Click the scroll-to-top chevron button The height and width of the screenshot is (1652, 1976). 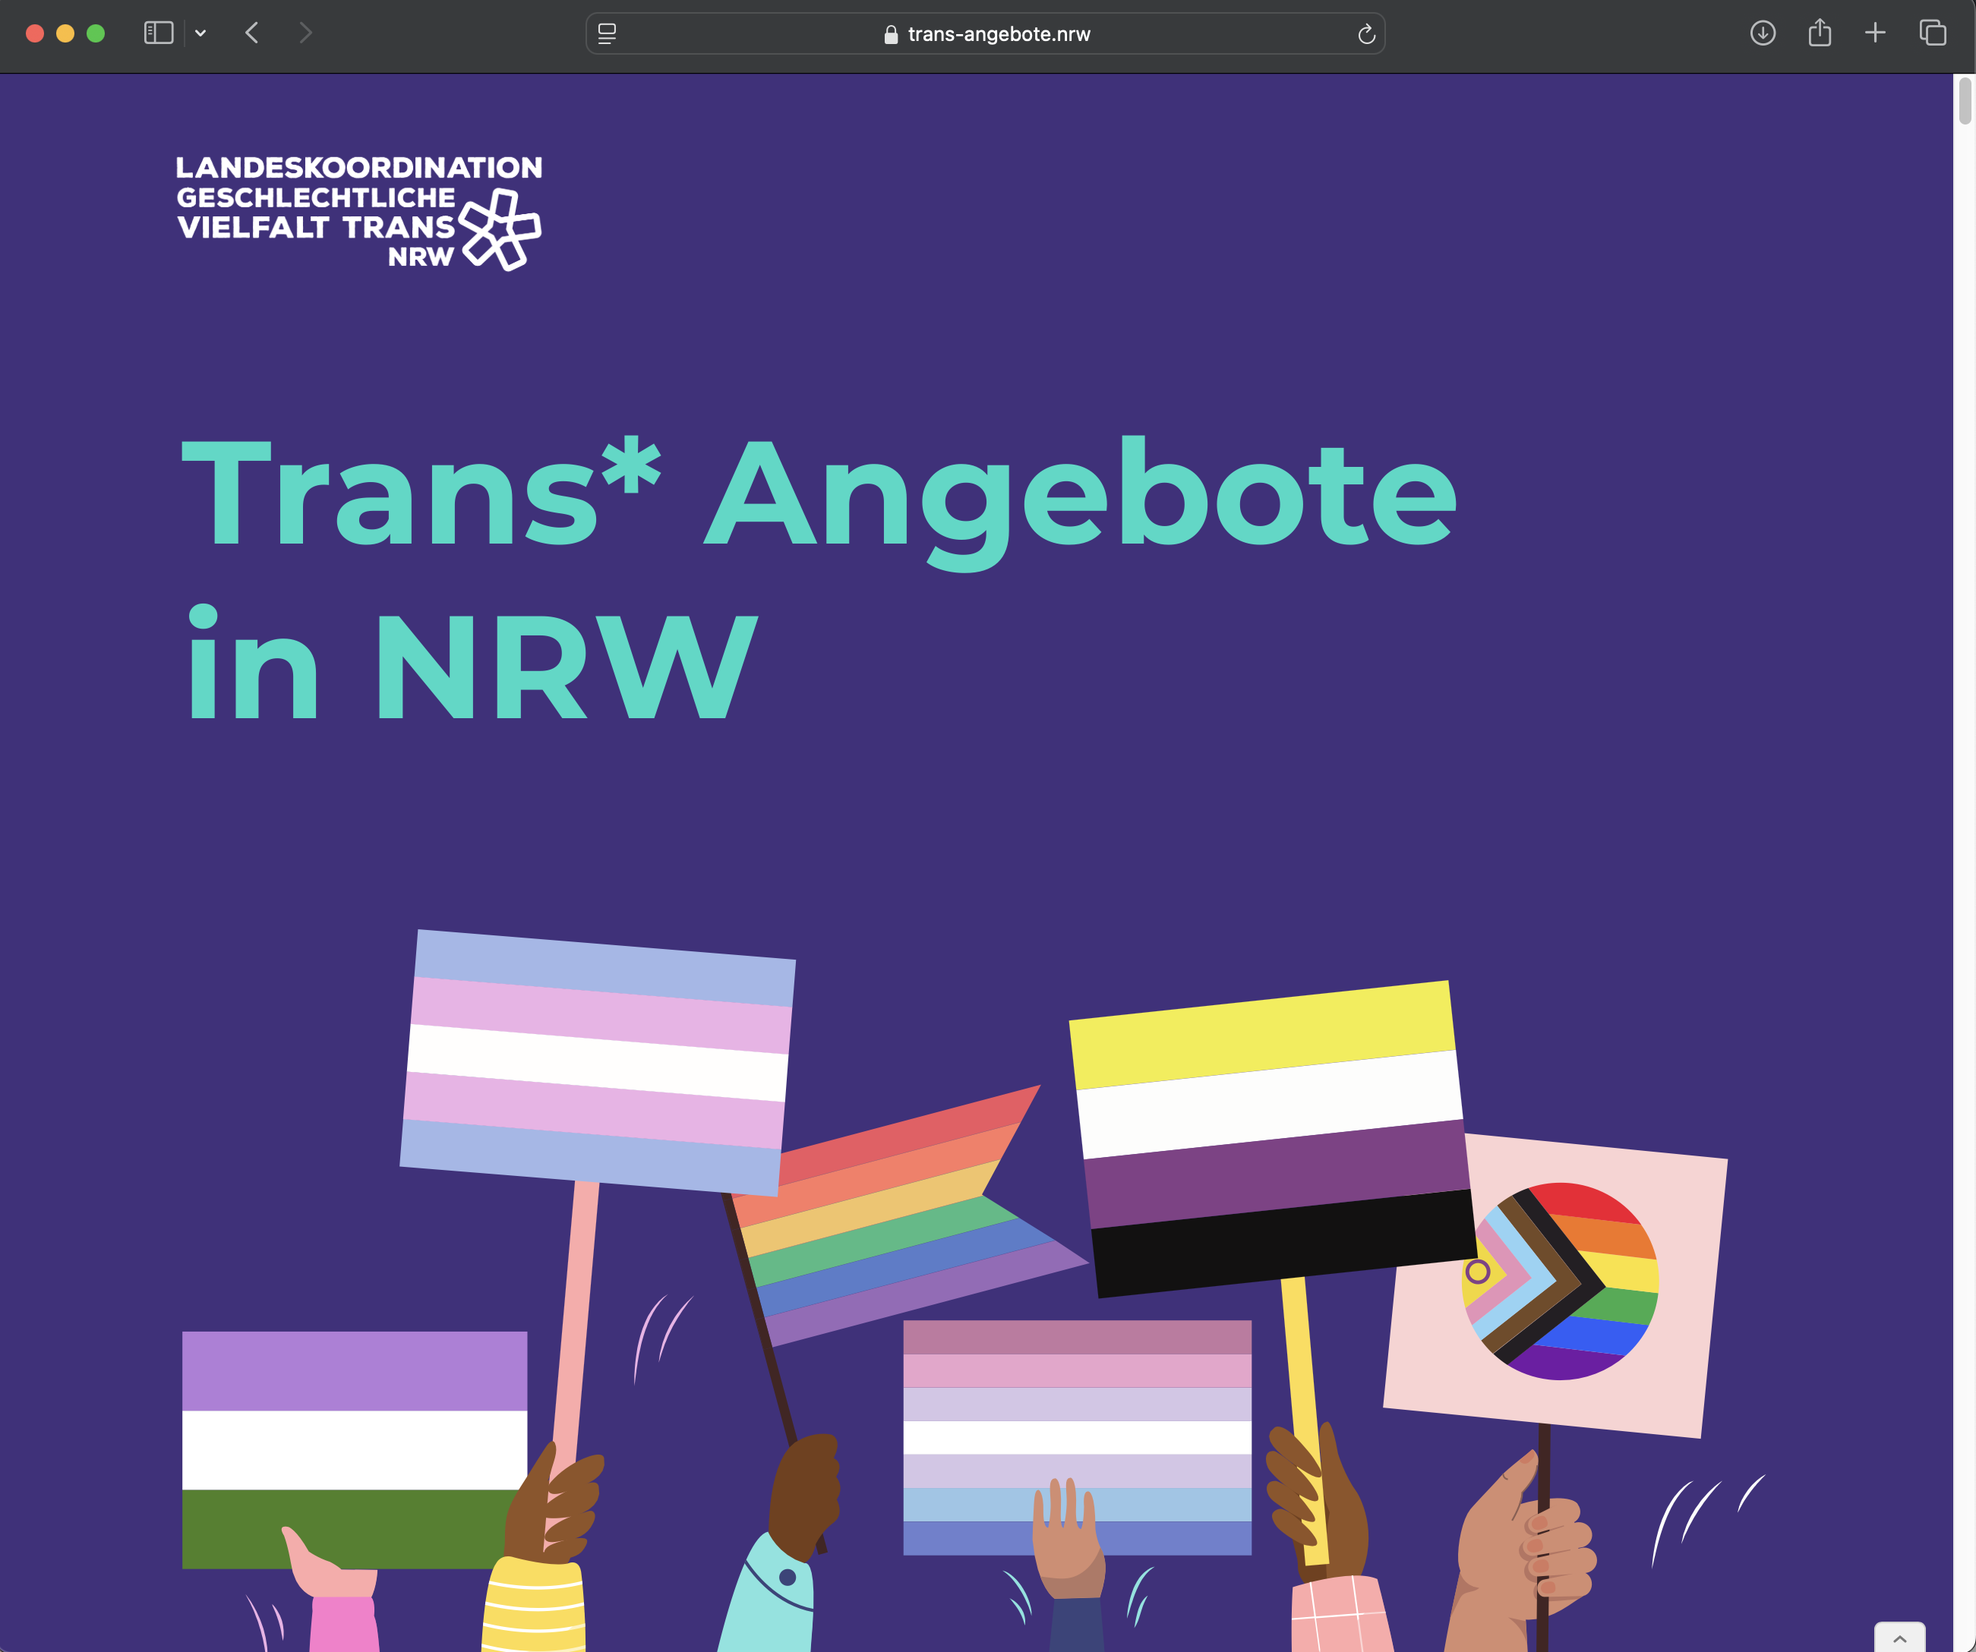pyautogui.click(x=1899, y=1638)
